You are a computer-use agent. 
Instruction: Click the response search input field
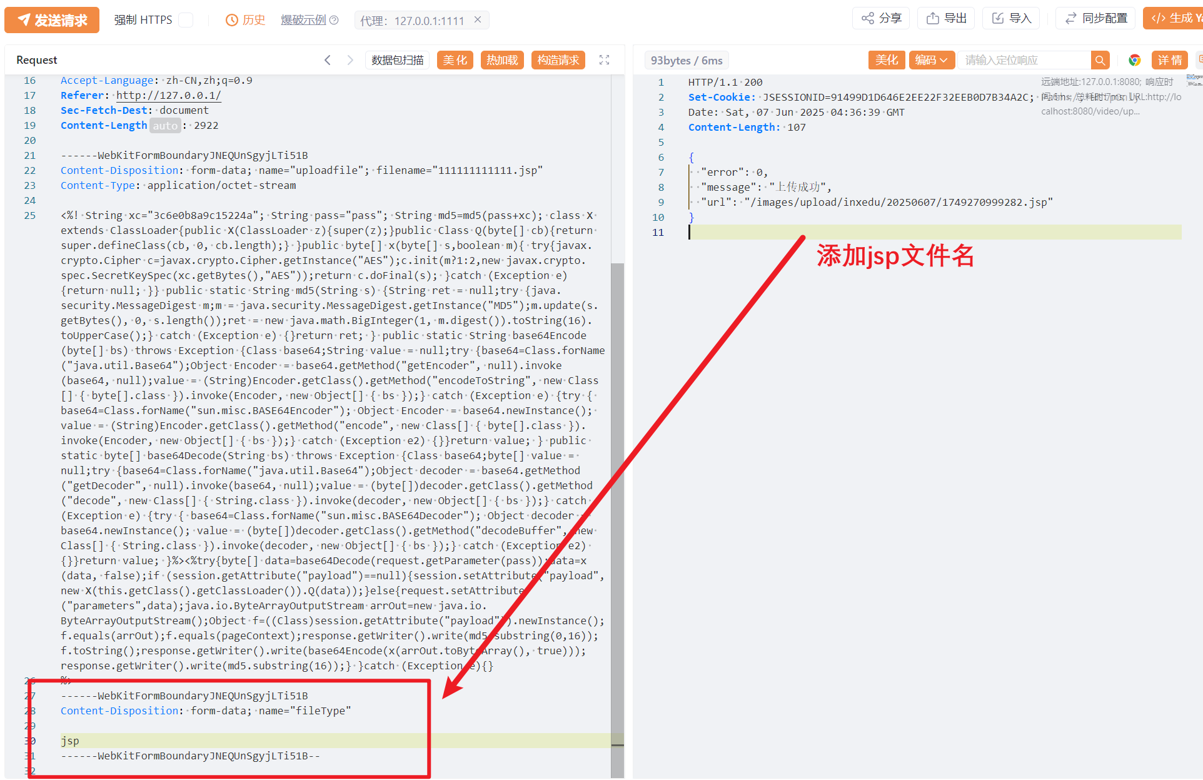click(1024, 60)
